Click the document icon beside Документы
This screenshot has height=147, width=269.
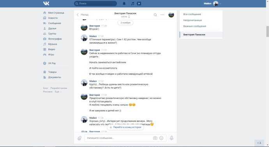pos(44,77)
